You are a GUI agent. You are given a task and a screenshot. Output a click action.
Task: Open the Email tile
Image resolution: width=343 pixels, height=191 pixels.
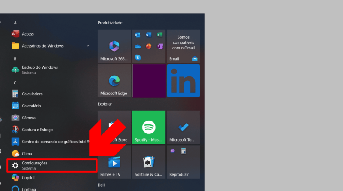184,46
